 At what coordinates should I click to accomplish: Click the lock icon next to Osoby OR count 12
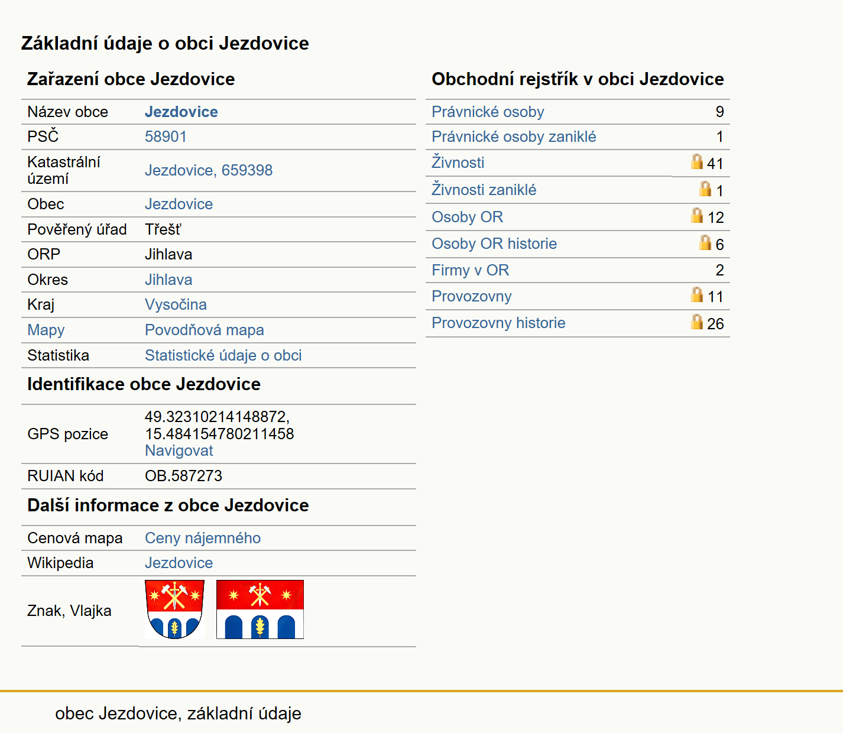click(697, 215)
